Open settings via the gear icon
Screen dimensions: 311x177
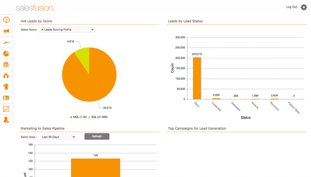point(304,7)
